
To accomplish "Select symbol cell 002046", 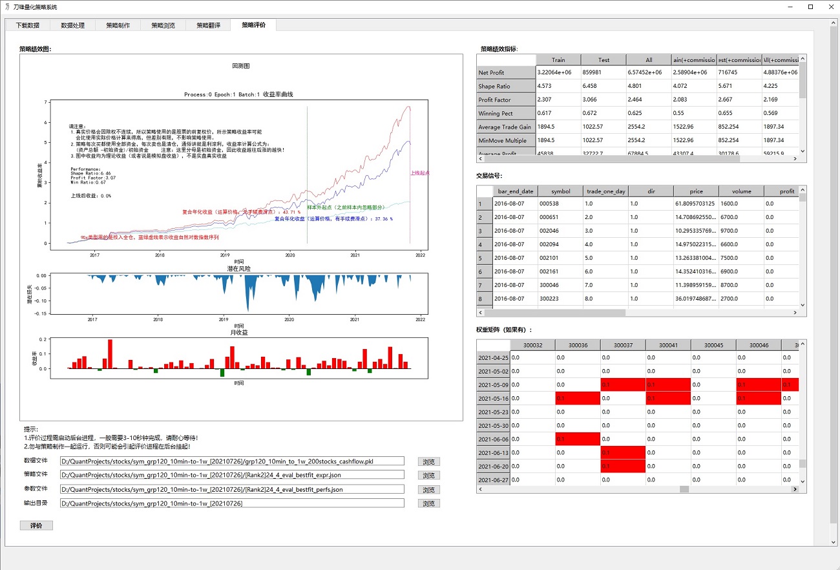I will (x=560, y=231).
